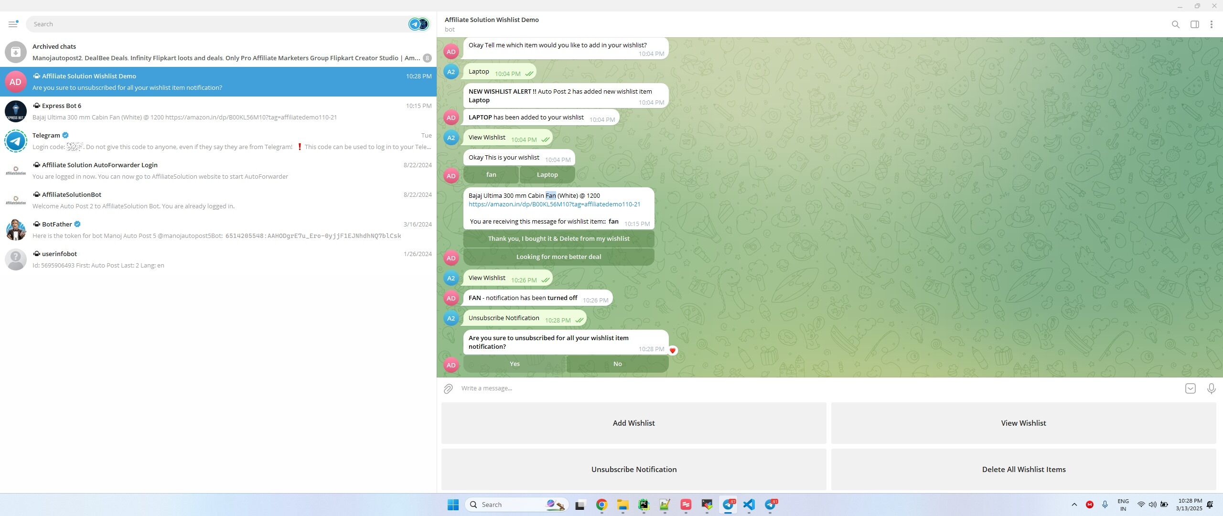Toggle the bot keyboard icon

tap(1190, 388)
